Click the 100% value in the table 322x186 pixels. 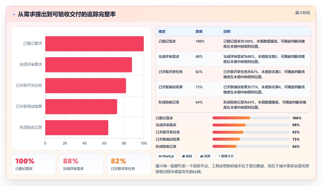tap(200, 41)
